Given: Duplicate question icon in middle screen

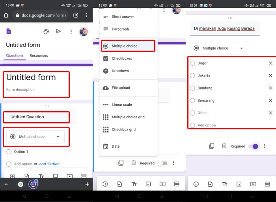Looking at the screenshot, I should point(121,163).
